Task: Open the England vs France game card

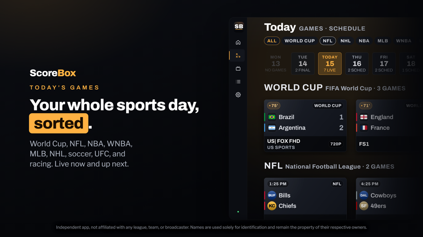Action: click(x=389, y=126)
